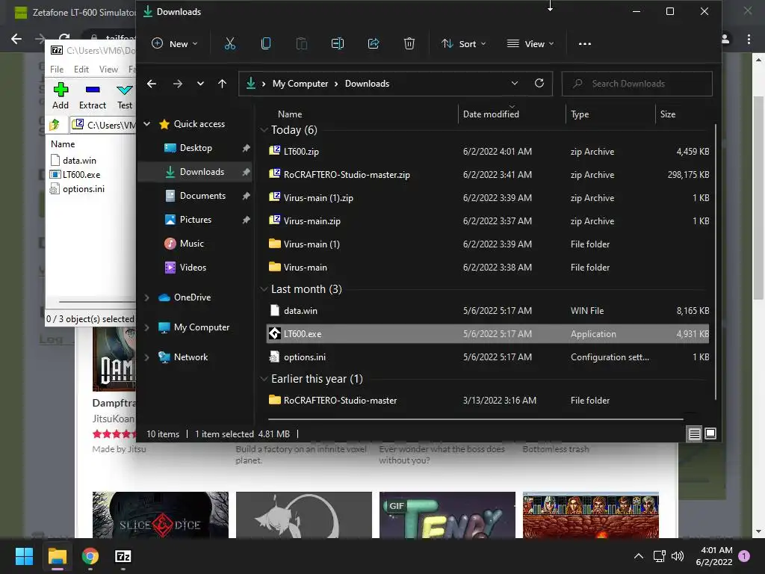Click the Rename icon in Explorer toolbar
The height and width of the screenshot is (574, 765).
(x=338, y=44)
